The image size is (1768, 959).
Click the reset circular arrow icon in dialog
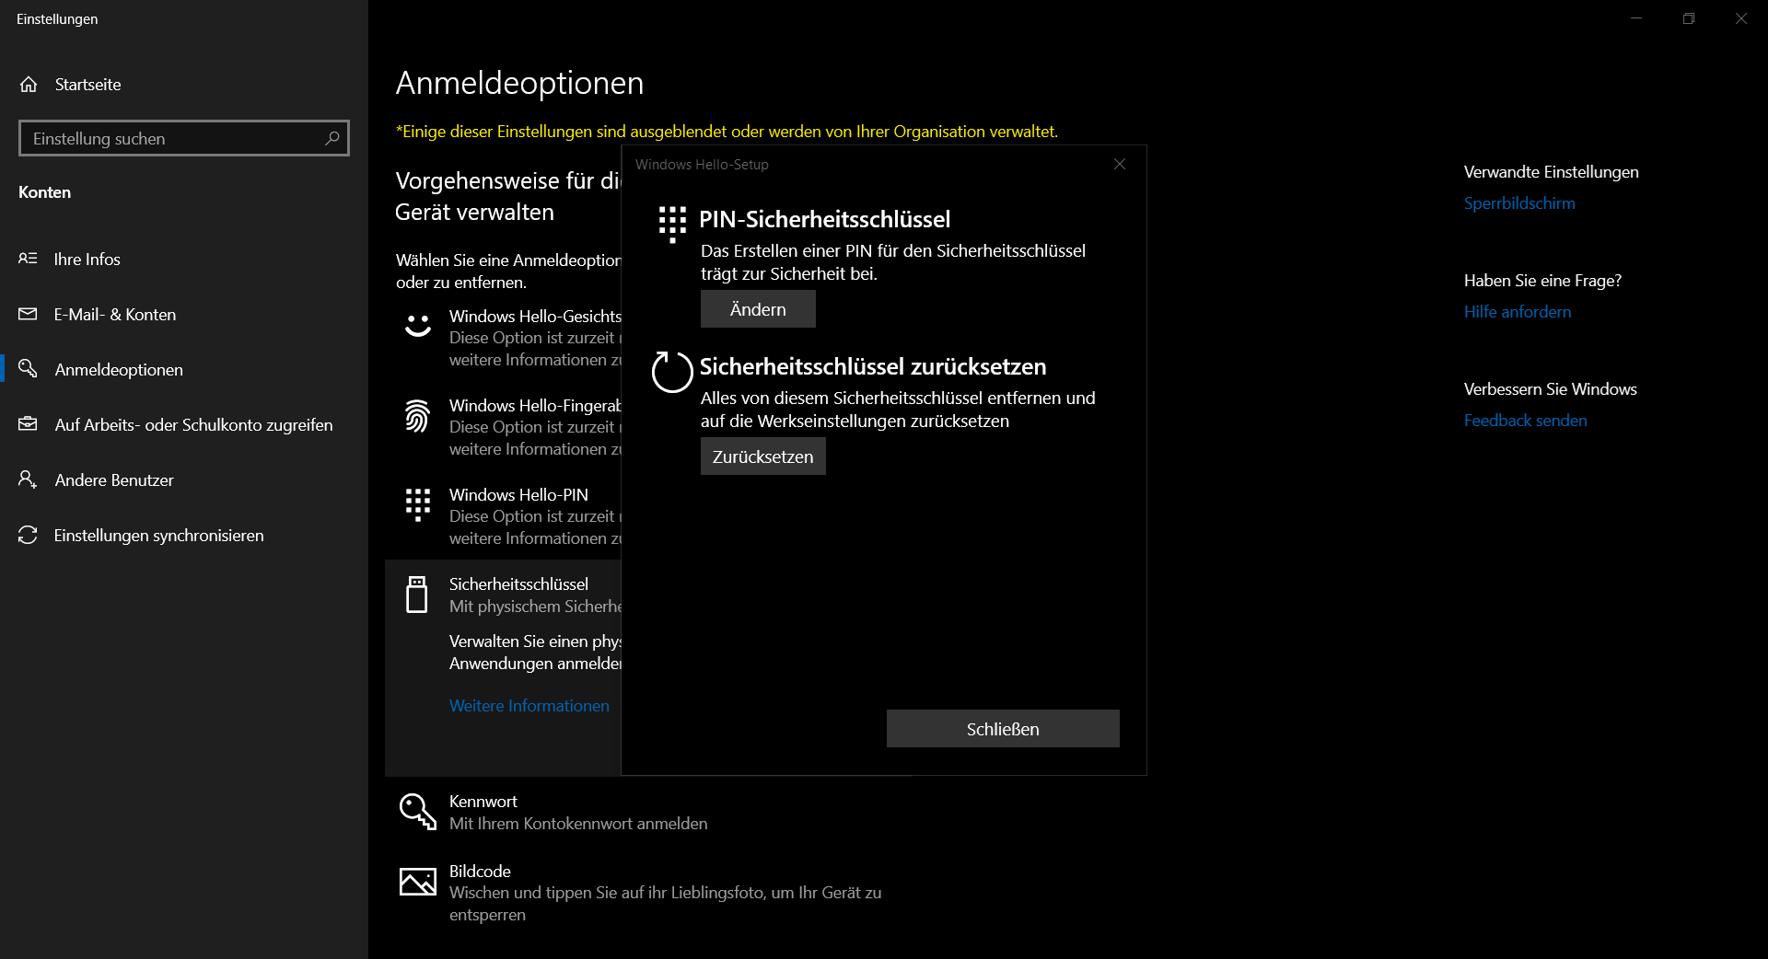[672, 372]
